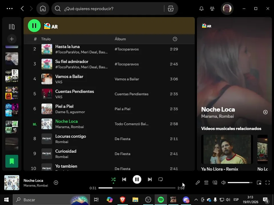
Task: Open the user profile avatar menu
Action: pyautogui.click(x=227, y=9)
